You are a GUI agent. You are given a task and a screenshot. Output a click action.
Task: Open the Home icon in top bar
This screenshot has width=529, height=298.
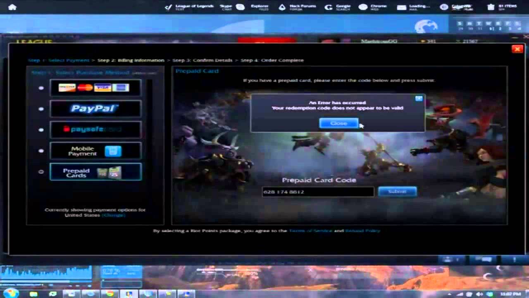click(12, 7)
